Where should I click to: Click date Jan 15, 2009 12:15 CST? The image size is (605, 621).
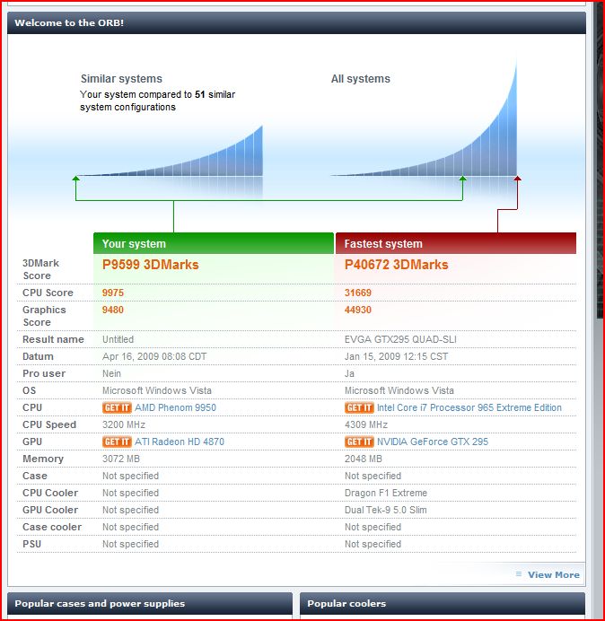point(396,356)
